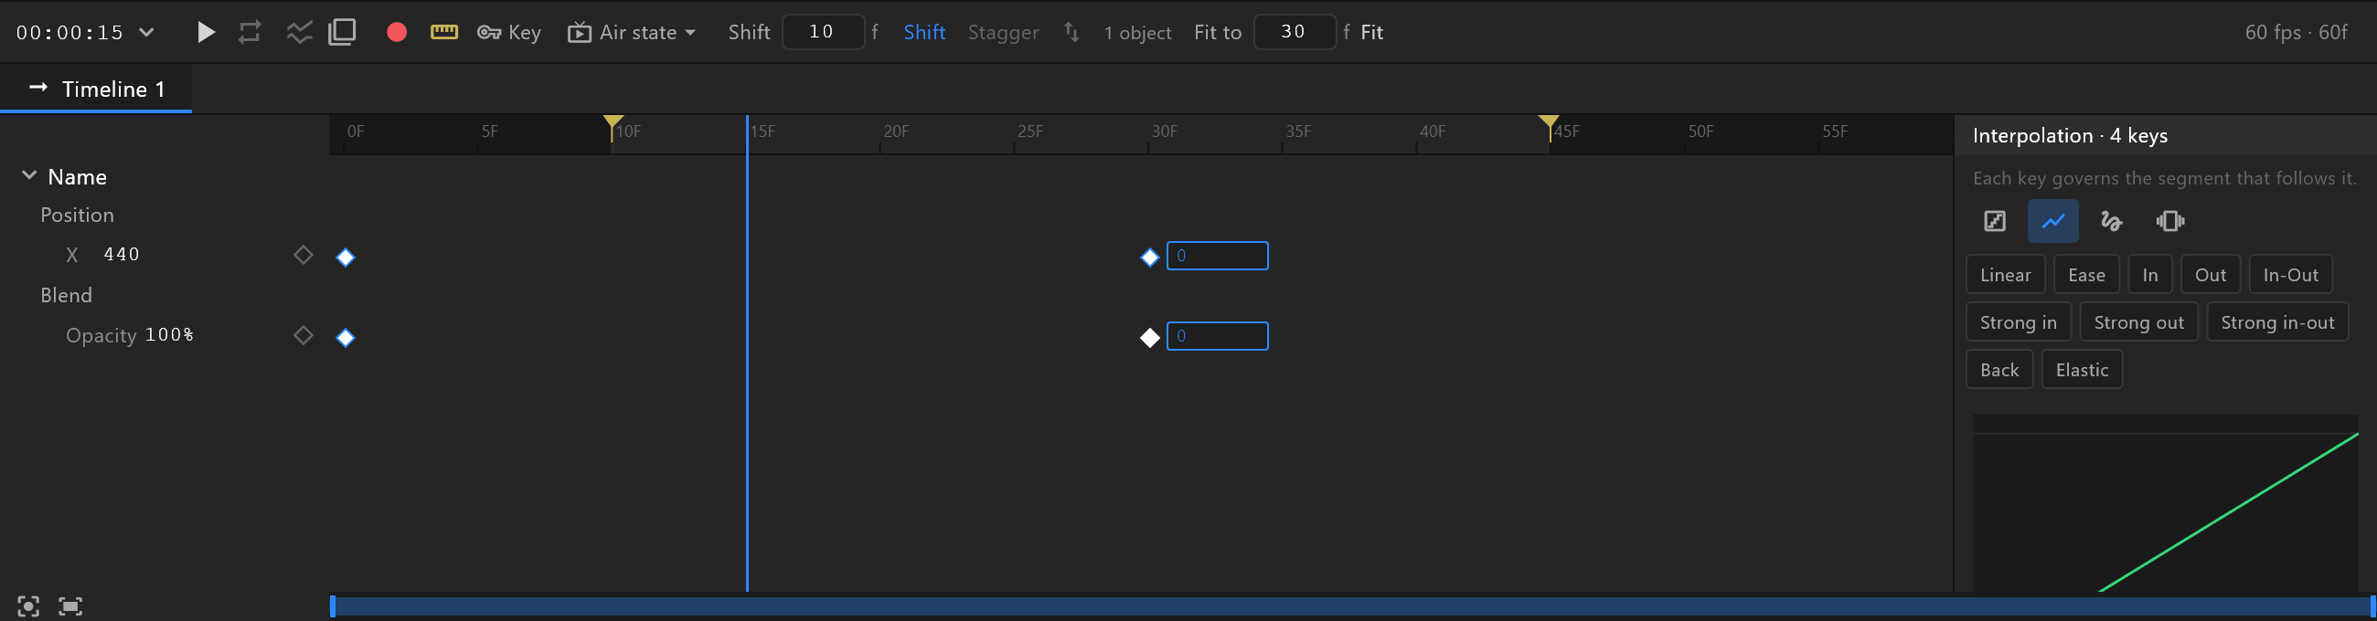This screenshot has height=621, width=2377.
Task: Apply the Linear interpolation preset
Action: click(x=2005, y=275)
